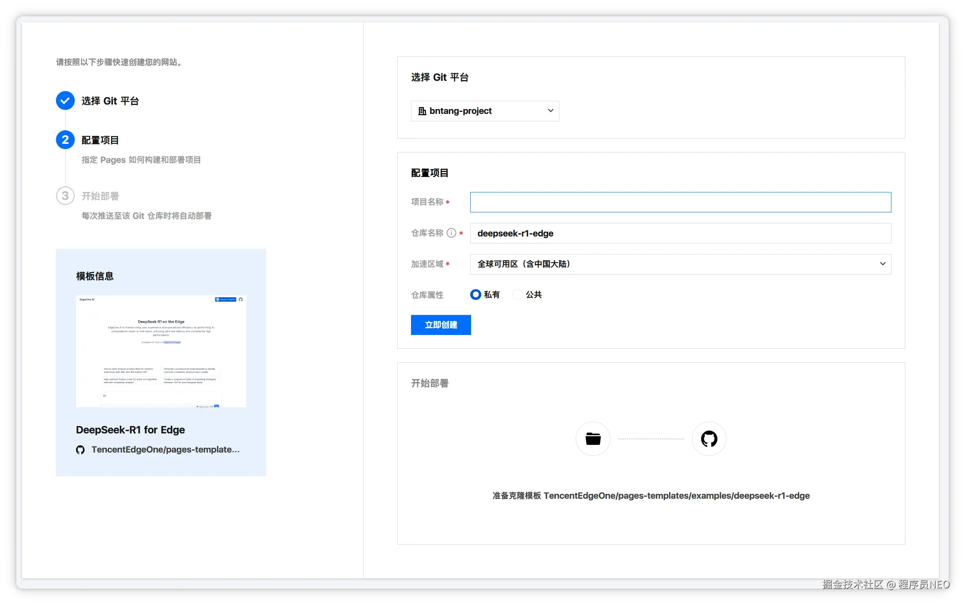Go to the 选择 Git 平台 step label
965x605 pixels.
point(110,101)
